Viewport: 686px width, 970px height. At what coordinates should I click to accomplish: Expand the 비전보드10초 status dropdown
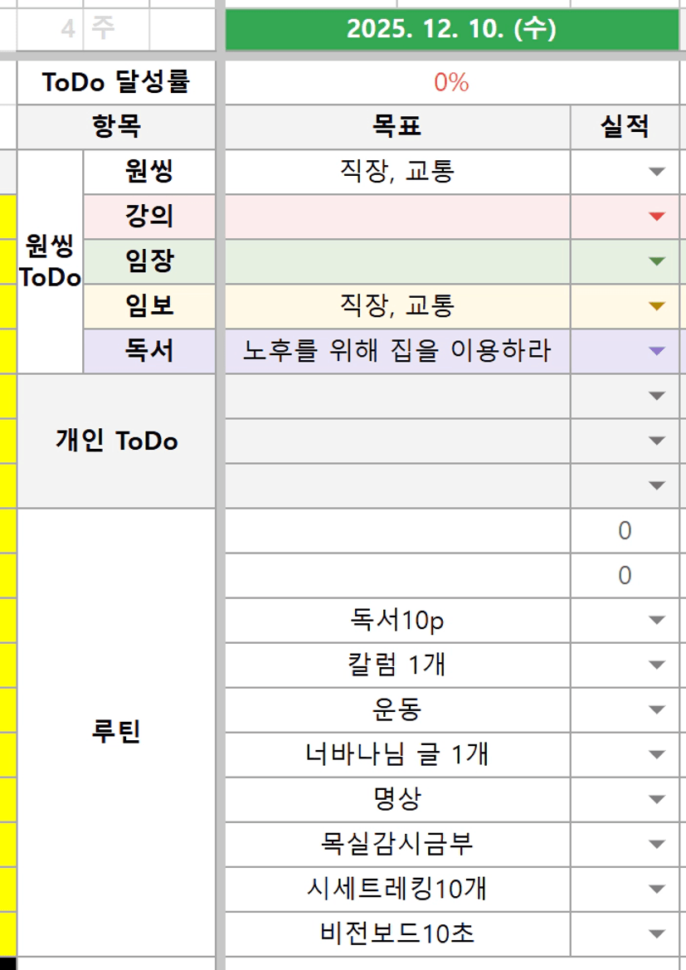(657, 934)
